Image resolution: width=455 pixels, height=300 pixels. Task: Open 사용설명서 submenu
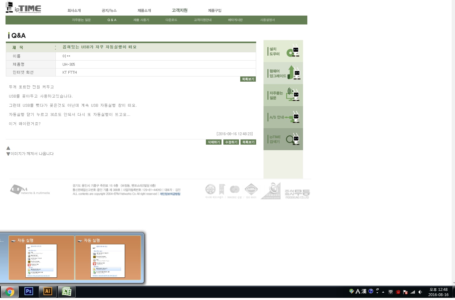pyautogui.click(x=267, y=20)
